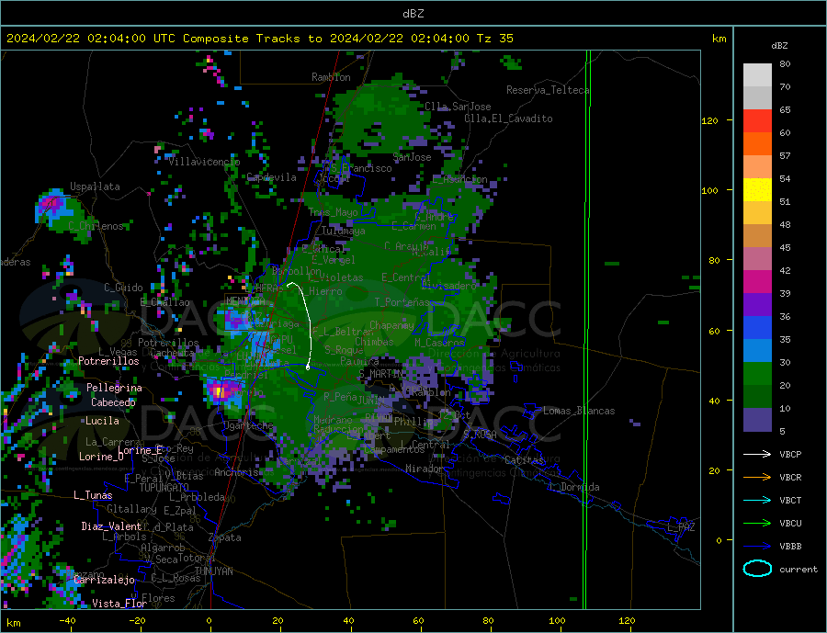Select the 51-54 dBZ yellow swatch
The width and height of the screenshot is (827, 633).
click(x=757, y=190)
